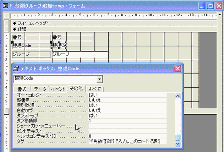The width and height of the screenshot is (224, 152).
Task: Select the 詳細 section bar
Action: point(114,29)
